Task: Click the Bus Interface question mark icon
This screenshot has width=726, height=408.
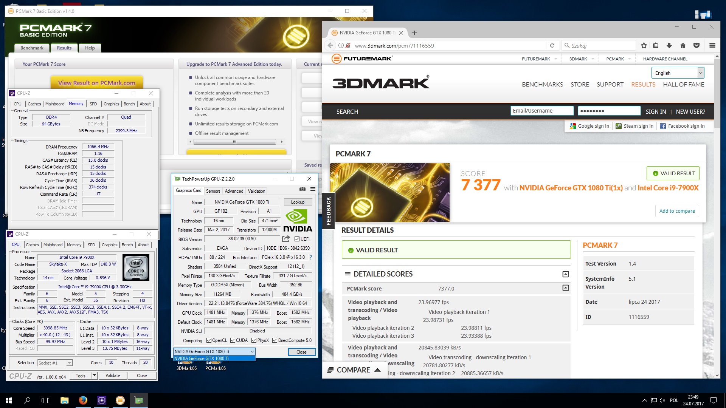Action: [x=311, y=257]
